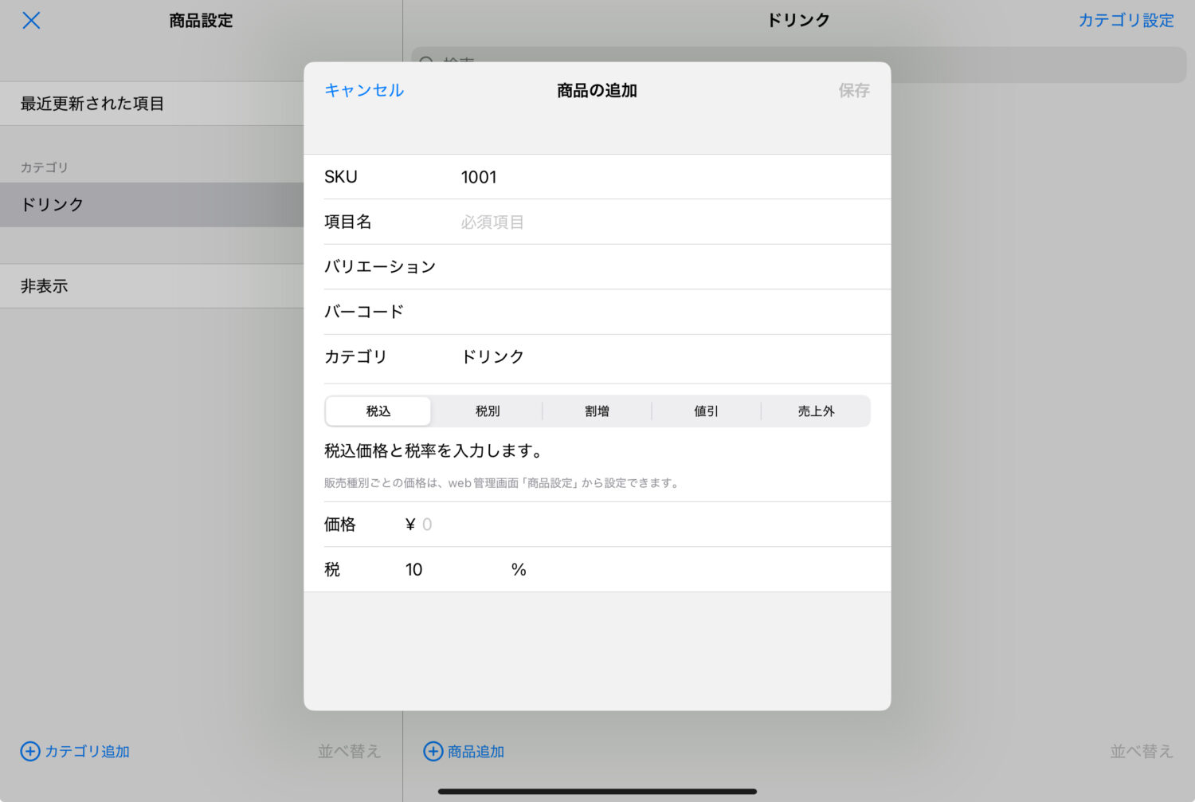1195x802 pixels.
Task: Open the バーコード row
Action: [597, 312]
